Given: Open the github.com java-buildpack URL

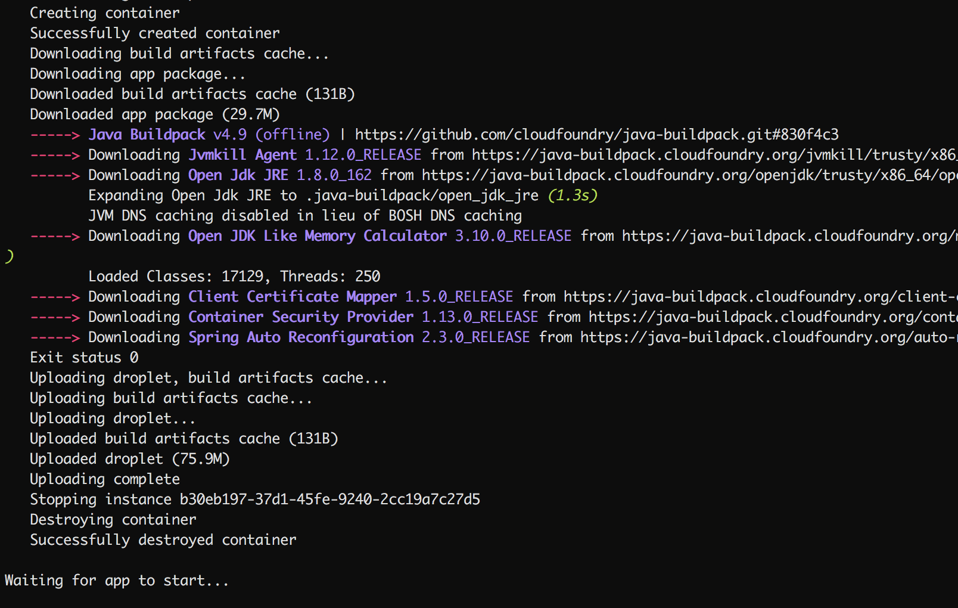Looking at the screenshot, I should tap(597, 135).
